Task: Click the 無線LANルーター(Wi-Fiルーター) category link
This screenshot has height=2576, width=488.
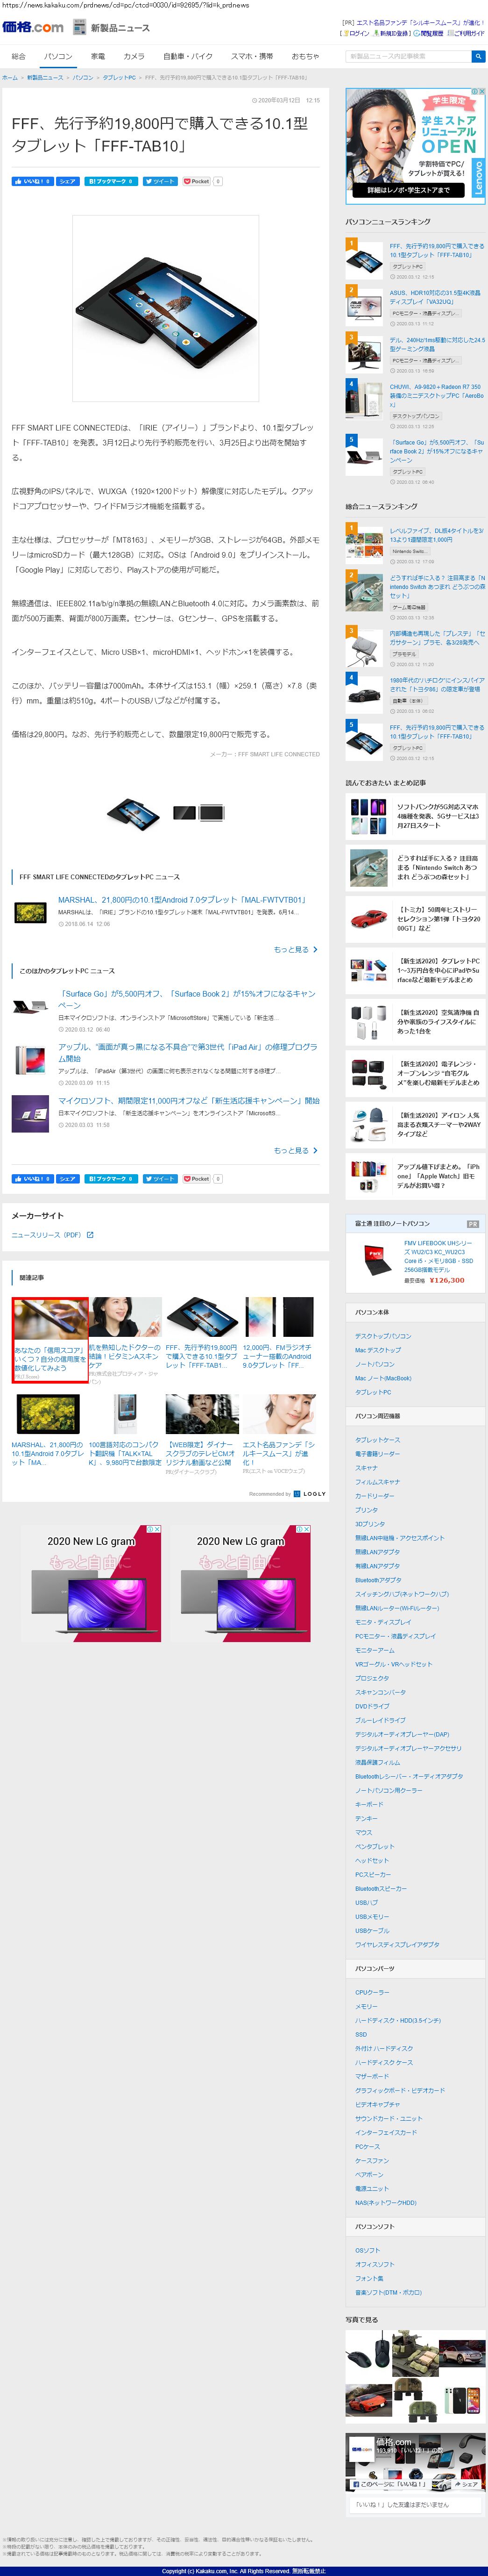Action: (397, 1609)
